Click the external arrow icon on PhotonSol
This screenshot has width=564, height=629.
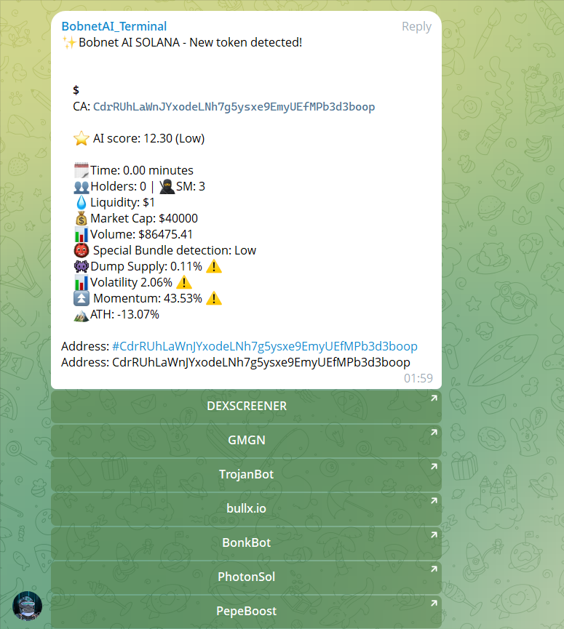coord(434,569)
